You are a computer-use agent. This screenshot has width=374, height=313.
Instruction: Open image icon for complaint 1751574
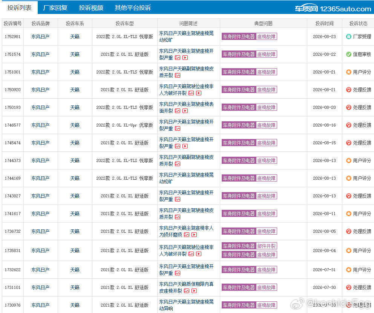(178, 58)
